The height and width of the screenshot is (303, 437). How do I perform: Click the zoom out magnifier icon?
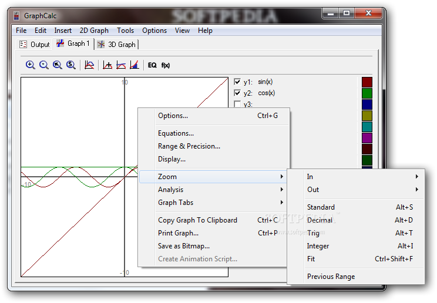pyautogui.click(x=43, y=65)
